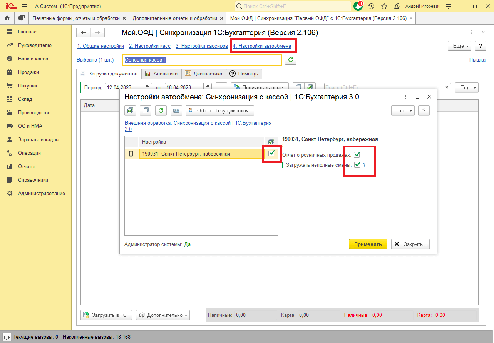Screen dimensions: 494x343
Task: Click the help question mark button in the dialog
Action: tap(424, 110)
